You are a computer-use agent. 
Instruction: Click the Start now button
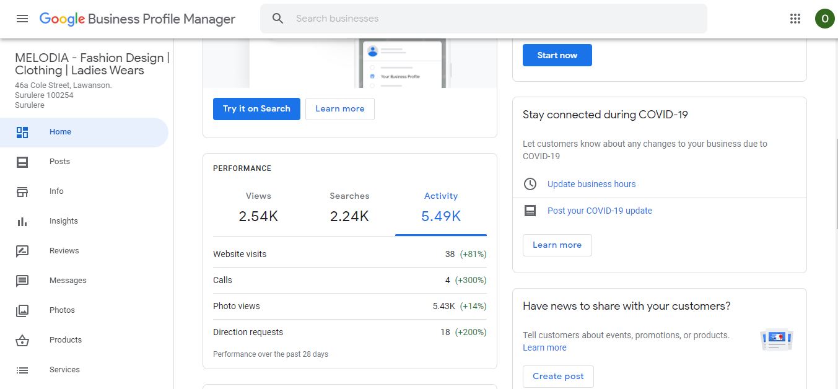tap(557, 55)
